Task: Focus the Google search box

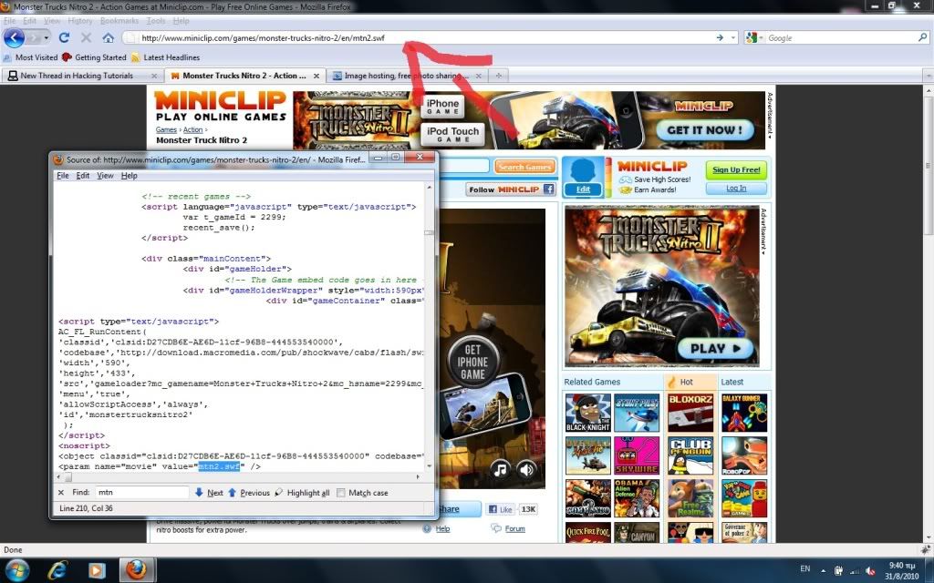Action: coord(840,37)
